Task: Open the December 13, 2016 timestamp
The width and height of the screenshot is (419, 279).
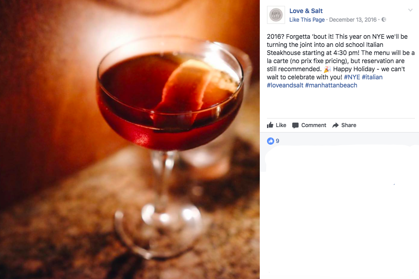Action: pyautogui.click(x=353, y=20)
